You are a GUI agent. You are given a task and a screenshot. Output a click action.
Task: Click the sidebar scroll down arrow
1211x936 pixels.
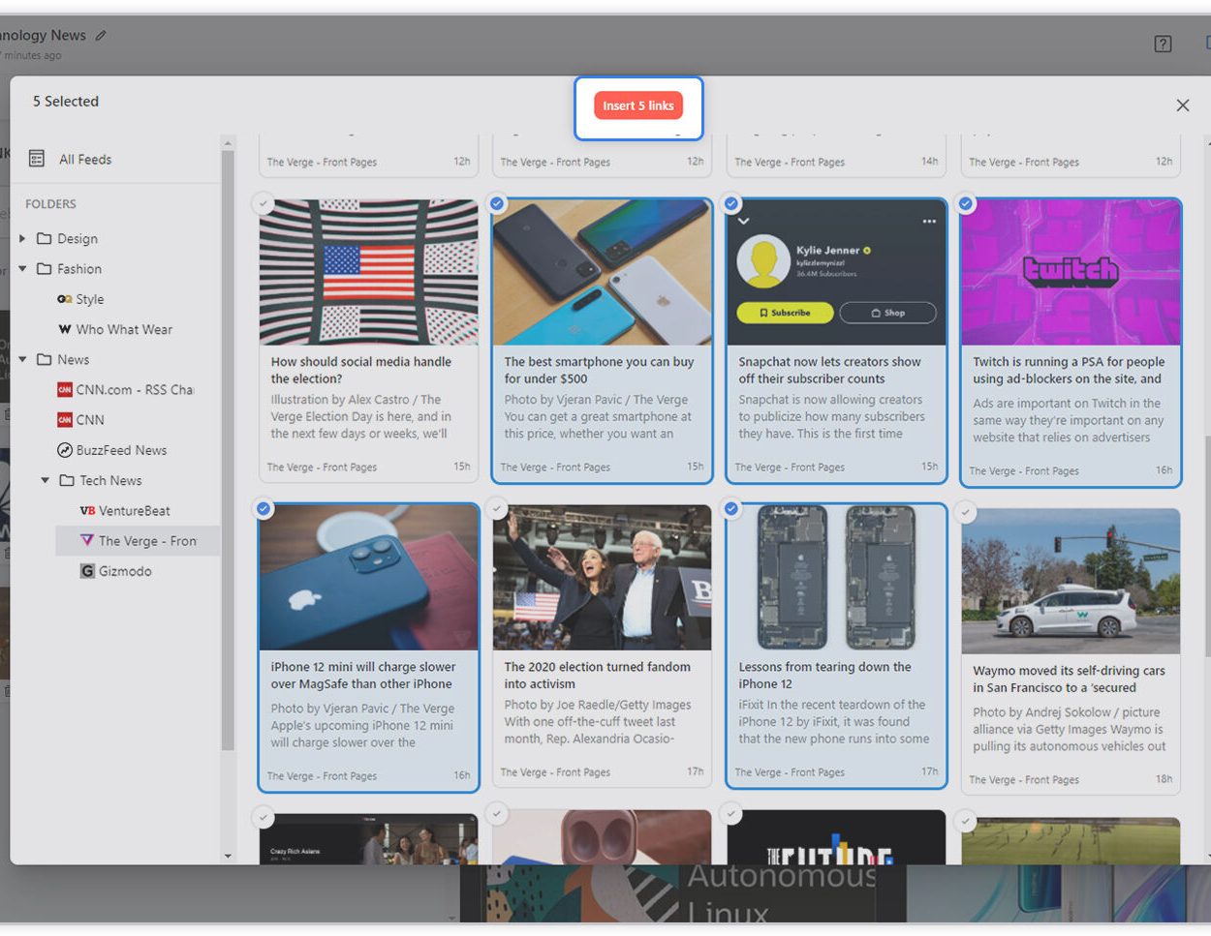click(x=228, y=856)
